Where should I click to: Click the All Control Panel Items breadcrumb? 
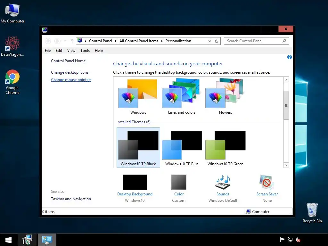pyautogui.click(x=139, y=41)
